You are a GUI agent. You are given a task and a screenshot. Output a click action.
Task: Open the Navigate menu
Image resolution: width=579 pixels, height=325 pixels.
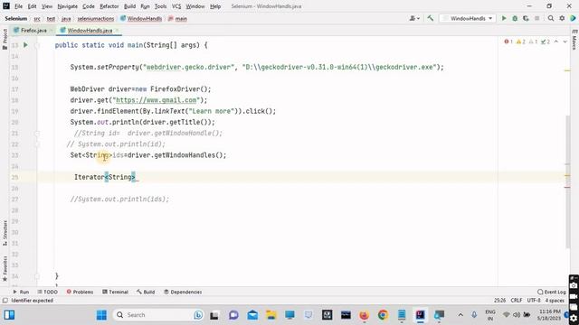[68, 6]
